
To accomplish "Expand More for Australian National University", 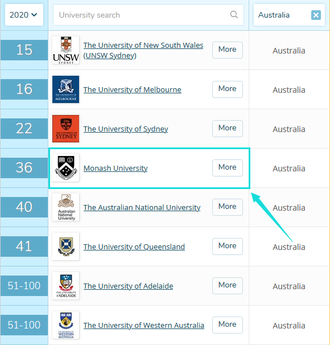I will point(228,207).
